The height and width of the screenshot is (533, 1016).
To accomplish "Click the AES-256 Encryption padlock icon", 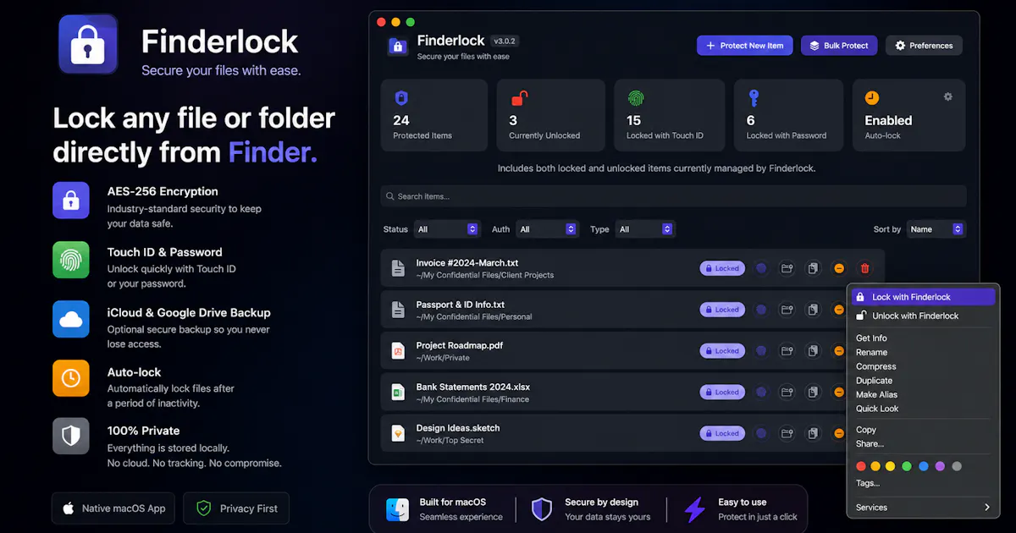I will tap(71, 201).
